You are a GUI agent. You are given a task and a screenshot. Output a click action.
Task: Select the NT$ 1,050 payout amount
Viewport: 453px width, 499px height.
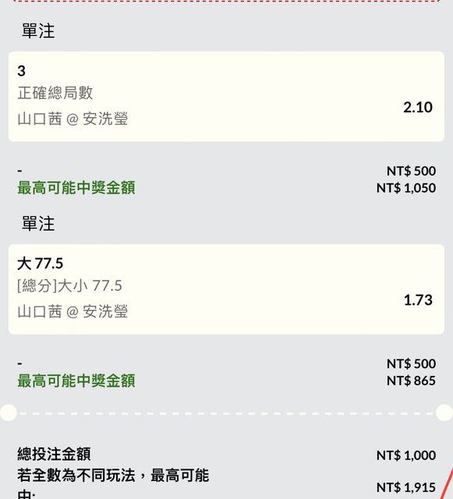pyautogui.click(x=406, y=188)
